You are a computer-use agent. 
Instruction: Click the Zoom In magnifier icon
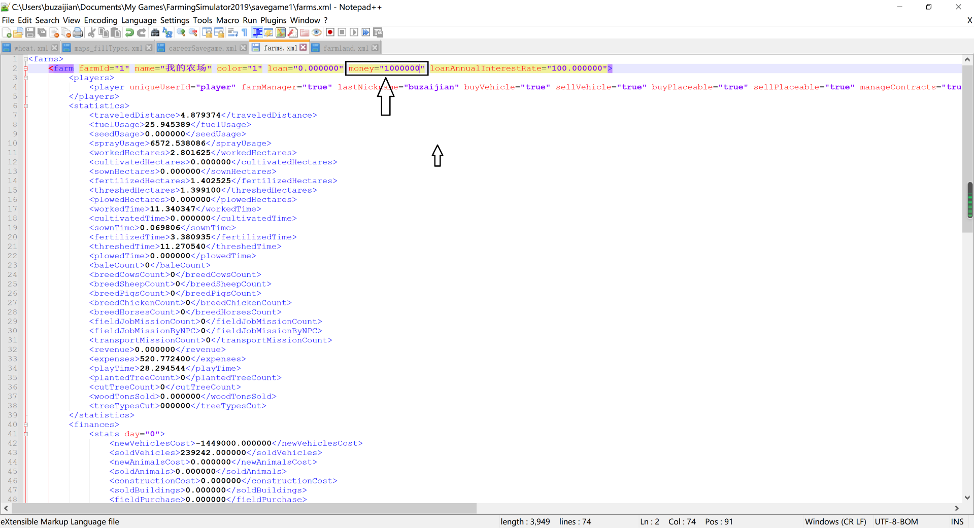coord(181,32)
